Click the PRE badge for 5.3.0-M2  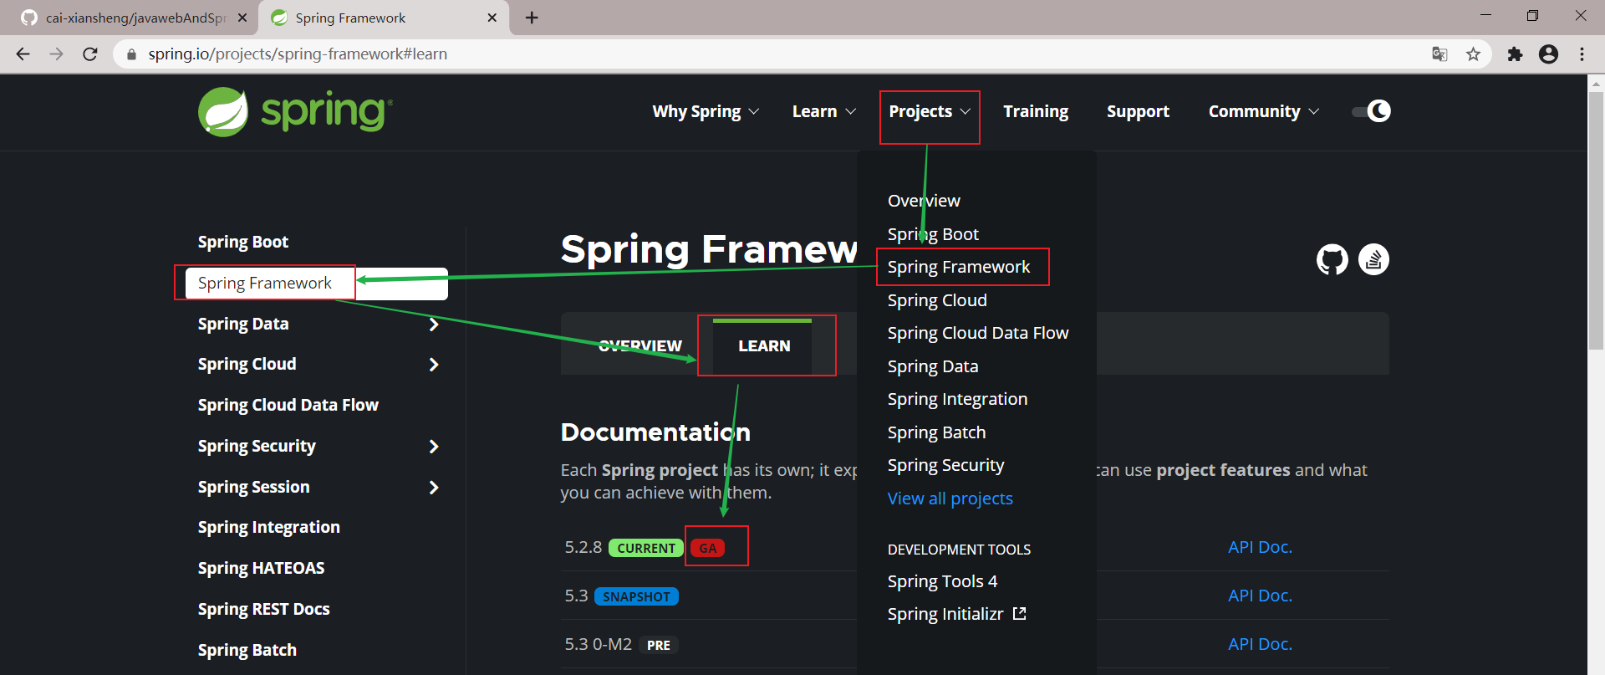(x=659, y=645)
